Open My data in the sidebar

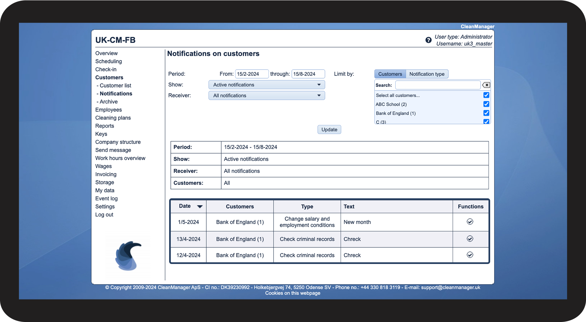(x=105, y=190)
